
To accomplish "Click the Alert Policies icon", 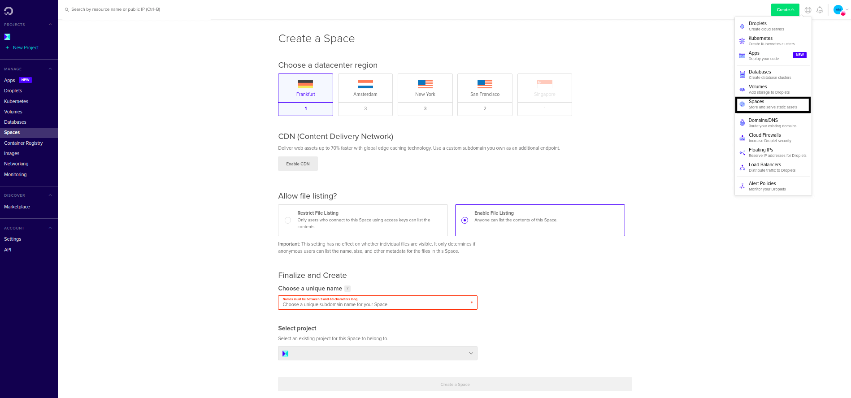I will pos(742,186).
